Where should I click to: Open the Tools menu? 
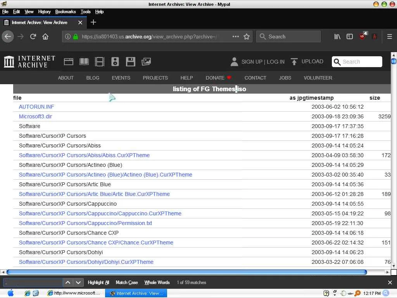coord(85,12)
